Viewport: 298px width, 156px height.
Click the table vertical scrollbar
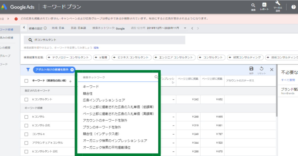(277, 91)
